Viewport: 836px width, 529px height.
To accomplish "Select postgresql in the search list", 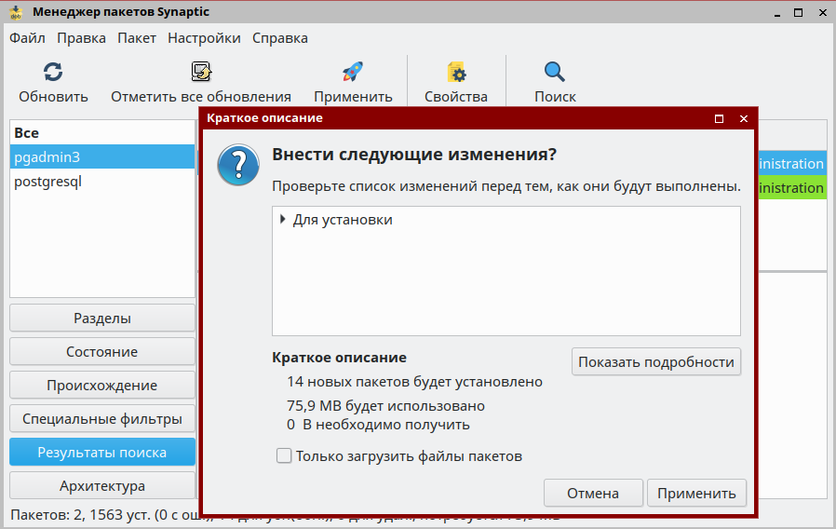I will [x=102, y=182].
